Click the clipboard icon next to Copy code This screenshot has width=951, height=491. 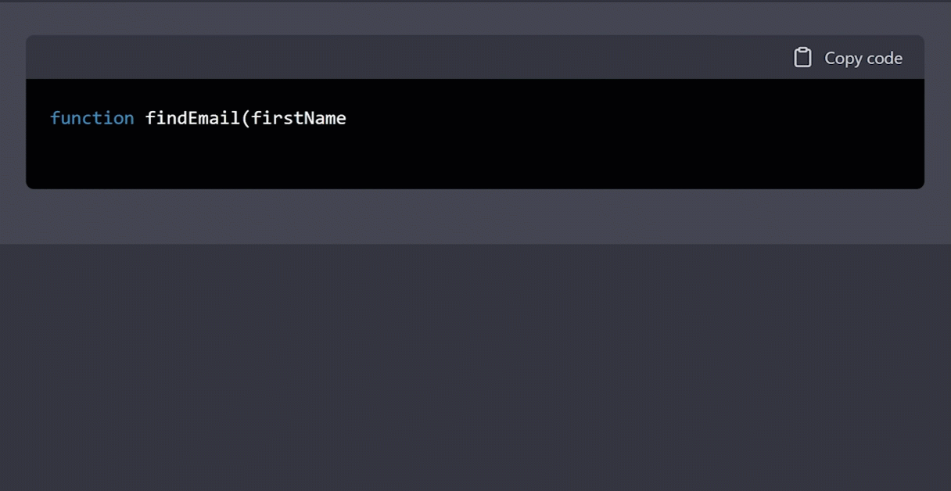(x=802, y=58)
